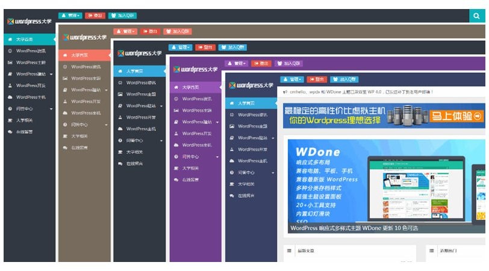This screenshot has height=271, width=489.
Task: Click list icon beside 近期热门 panel title
Action: point(432,251)
